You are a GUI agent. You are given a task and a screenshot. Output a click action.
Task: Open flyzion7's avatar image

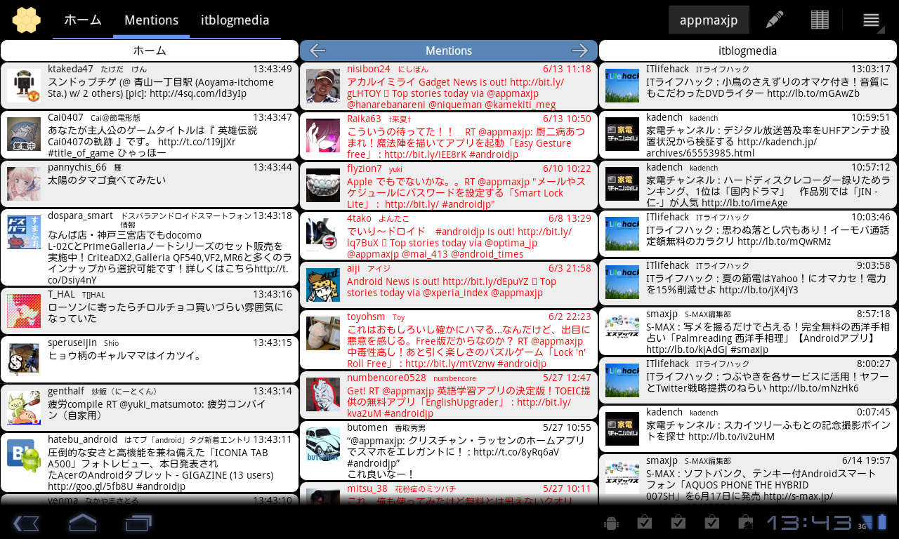[x=323, y=185]
